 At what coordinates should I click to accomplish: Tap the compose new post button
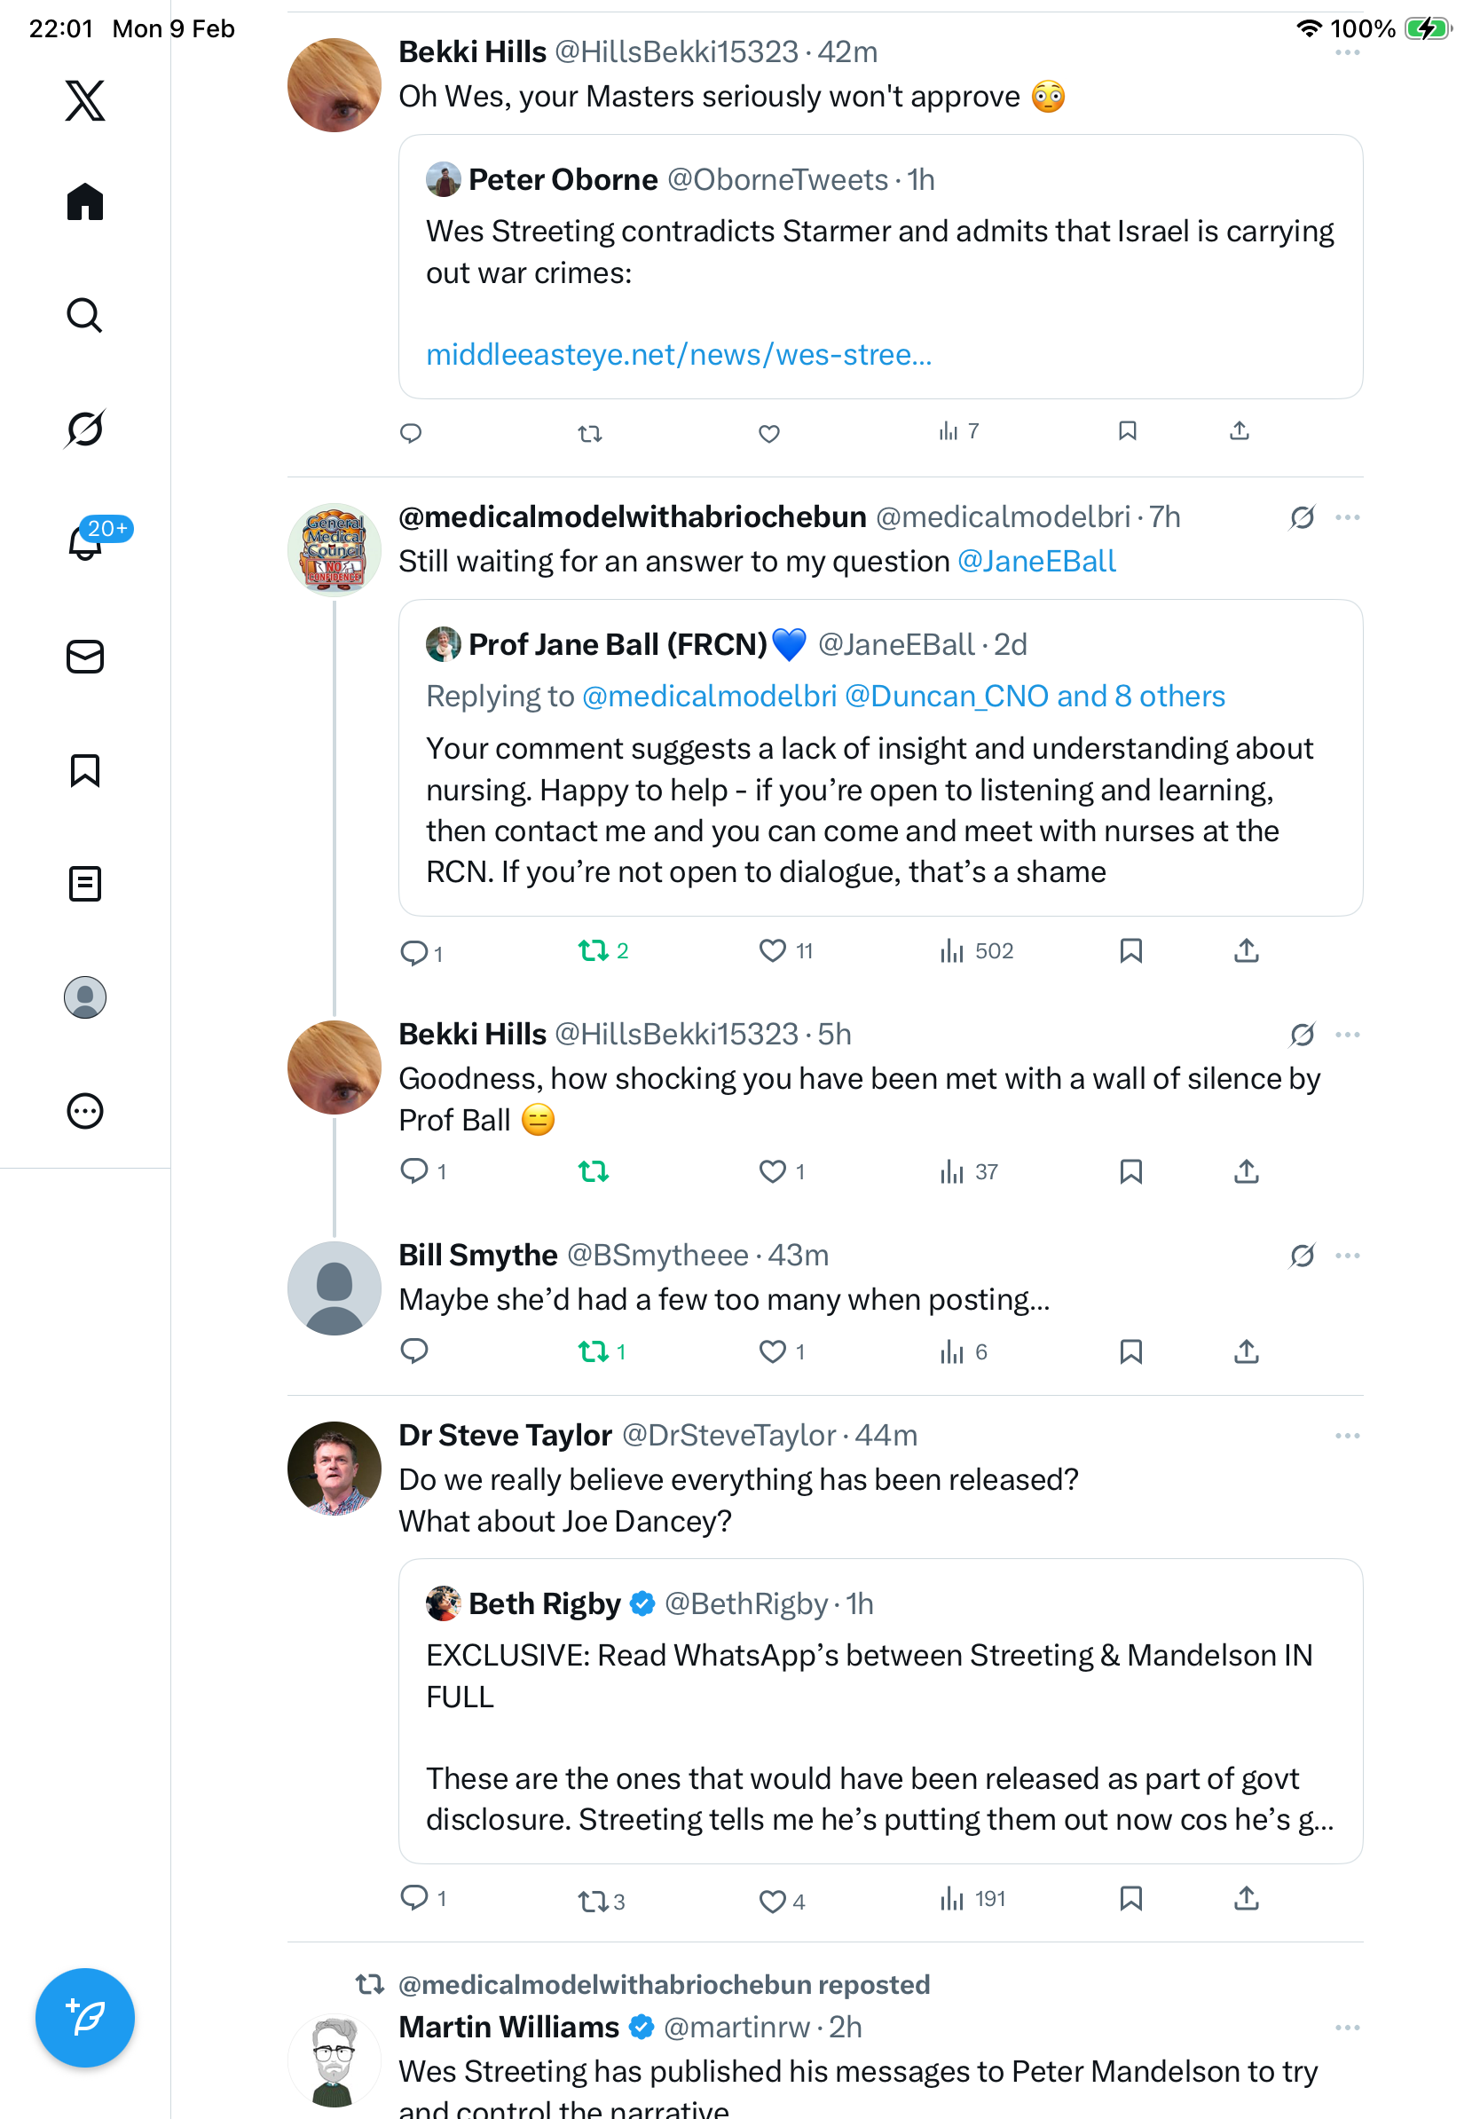pyautogui.click(x=85, y=2018)
